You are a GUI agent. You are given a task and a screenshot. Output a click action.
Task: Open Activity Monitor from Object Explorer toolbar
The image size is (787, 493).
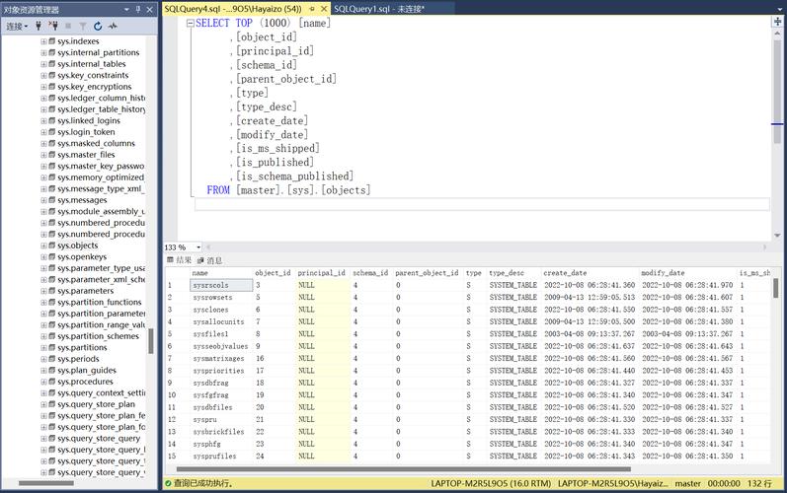point(113,26)
